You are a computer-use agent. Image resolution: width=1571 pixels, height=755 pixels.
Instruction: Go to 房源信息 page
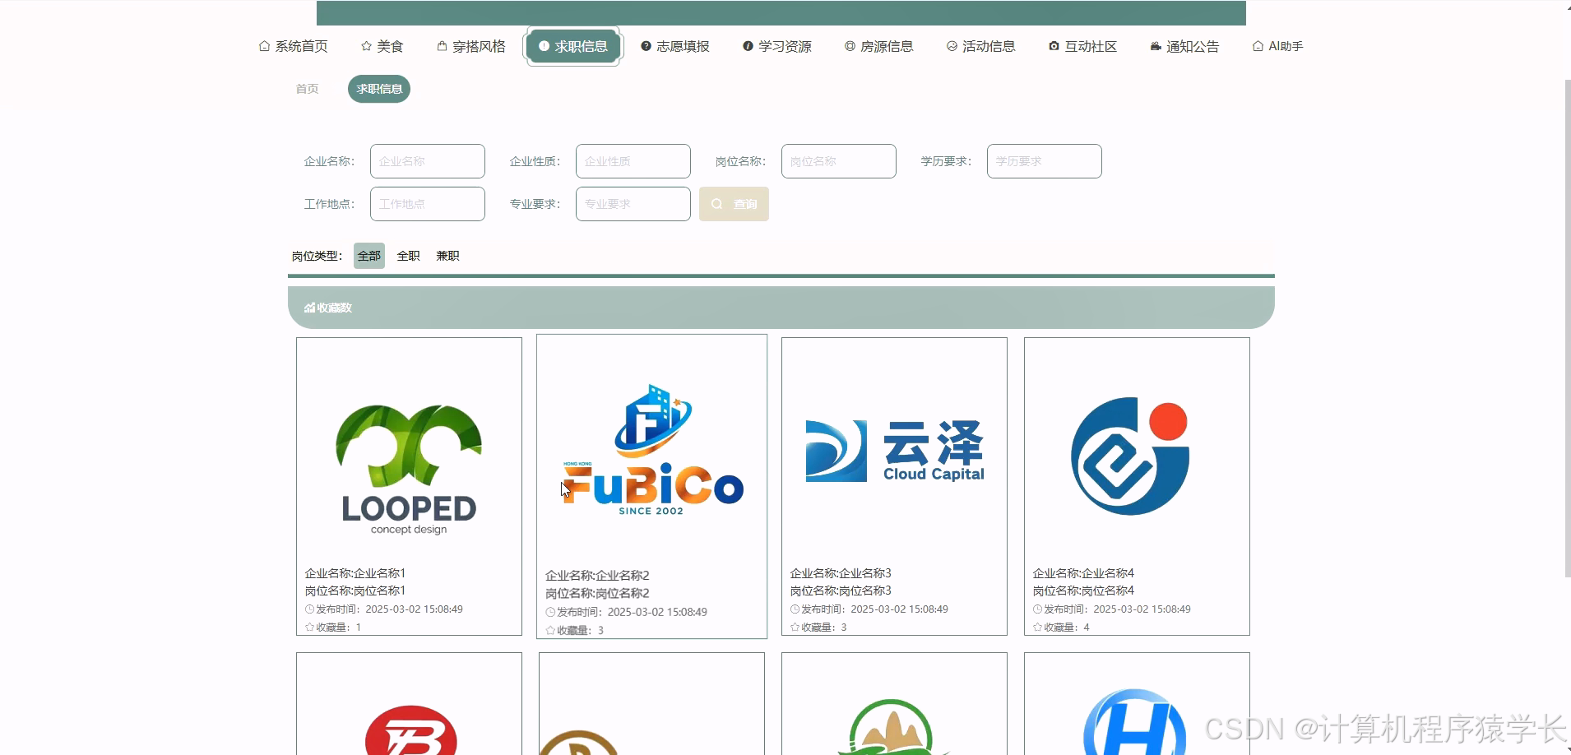(x=879, y=46)
